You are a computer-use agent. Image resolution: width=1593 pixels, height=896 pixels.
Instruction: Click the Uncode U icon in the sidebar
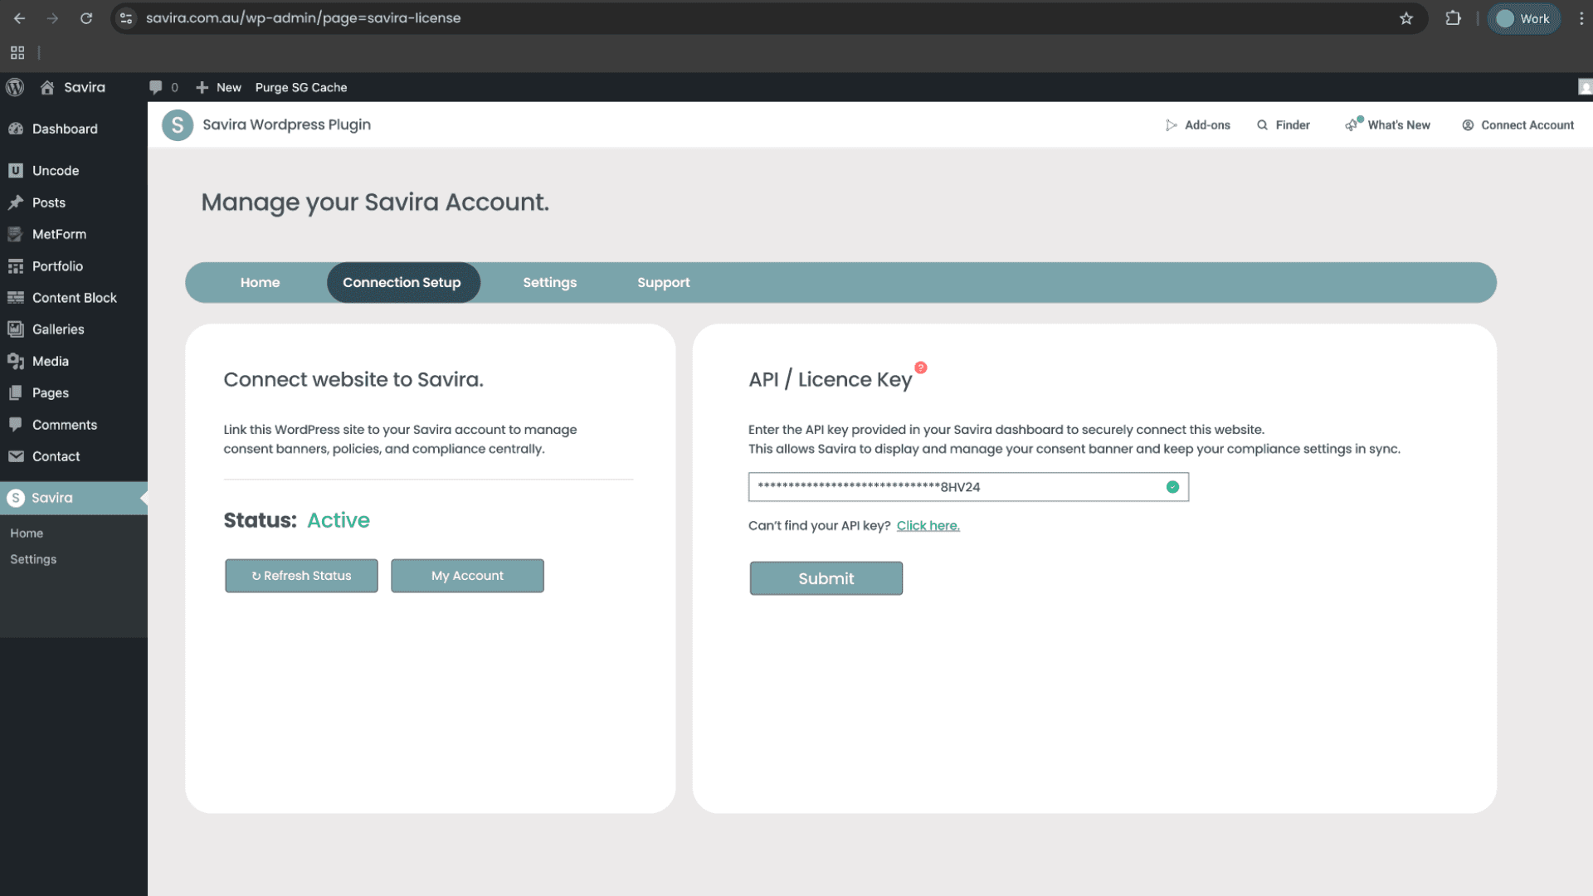click(16, 171)
